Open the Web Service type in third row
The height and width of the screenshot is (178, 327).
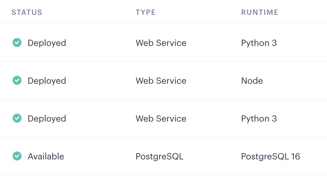click(x=161, y=118)
